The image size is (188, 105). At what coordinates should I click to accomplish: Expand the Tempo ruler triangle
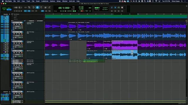[12, 16]
